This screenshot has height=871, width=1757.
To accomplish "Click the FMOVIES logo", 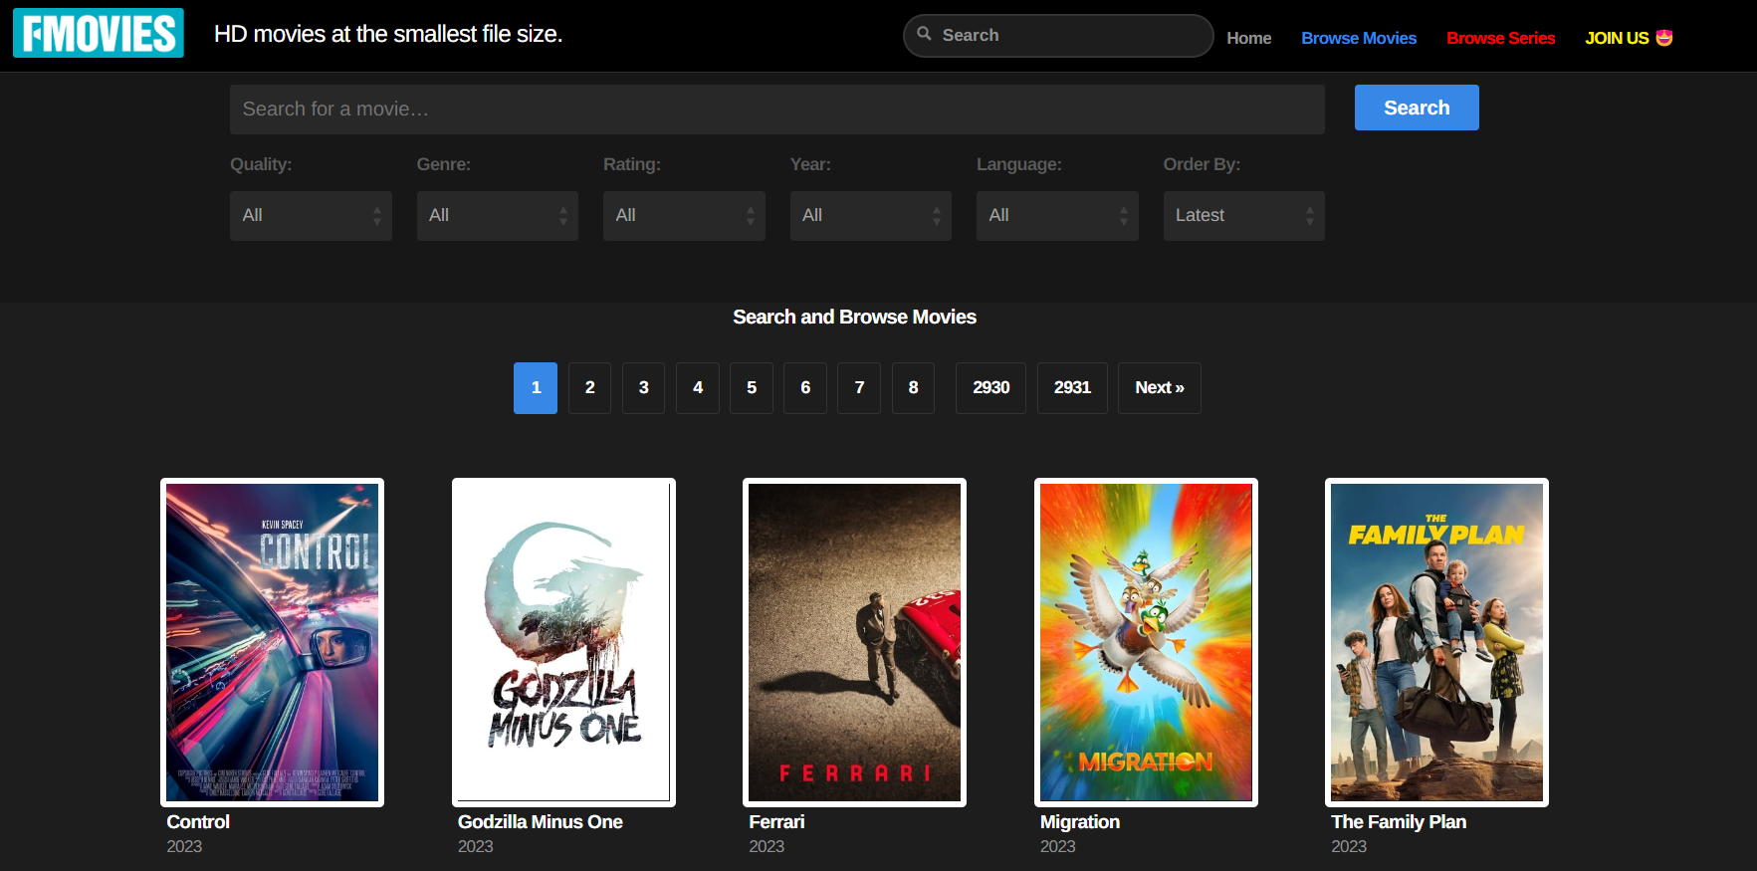I will pos(99,33).
